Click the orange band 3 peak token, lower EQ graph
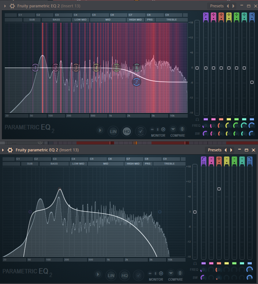Screen dimensions: 258x284 coord(60,189)
